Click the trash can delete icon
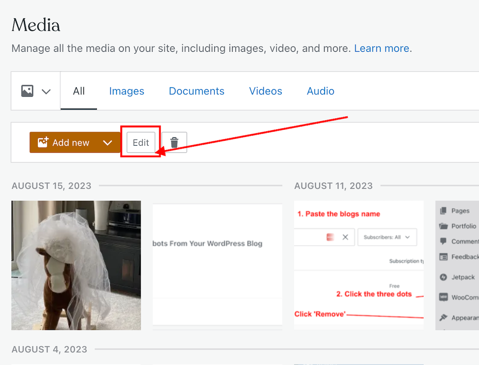 [175, 142]
